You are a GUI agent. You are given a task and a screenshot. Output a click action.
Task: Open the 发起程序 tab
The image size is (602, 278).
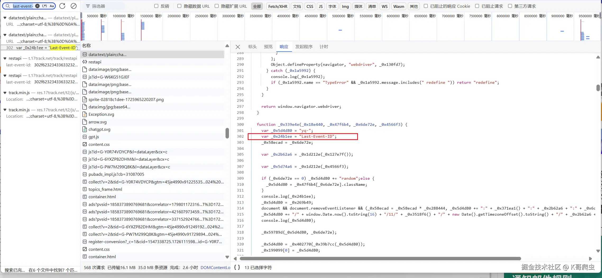click(304, 47)
